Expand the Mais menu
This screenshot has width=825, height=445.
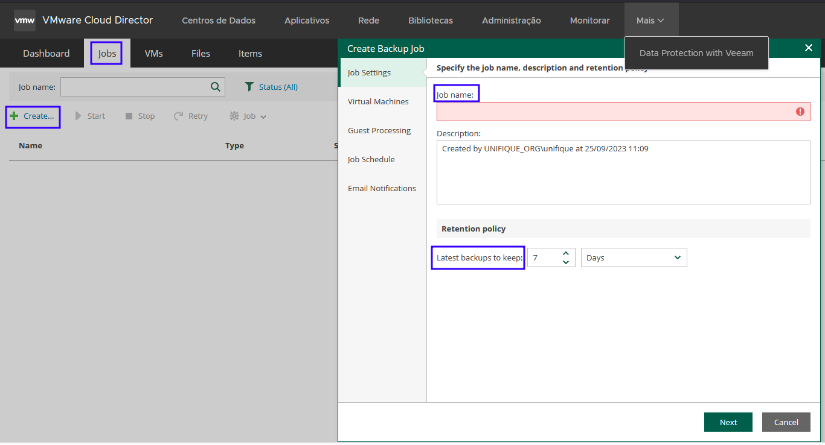650,21
